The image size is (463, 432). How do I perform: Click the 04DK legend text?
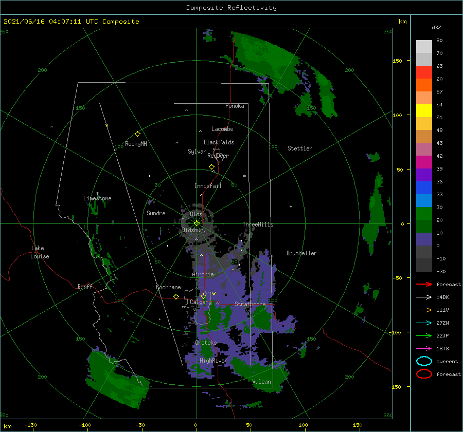coord(442,297)
